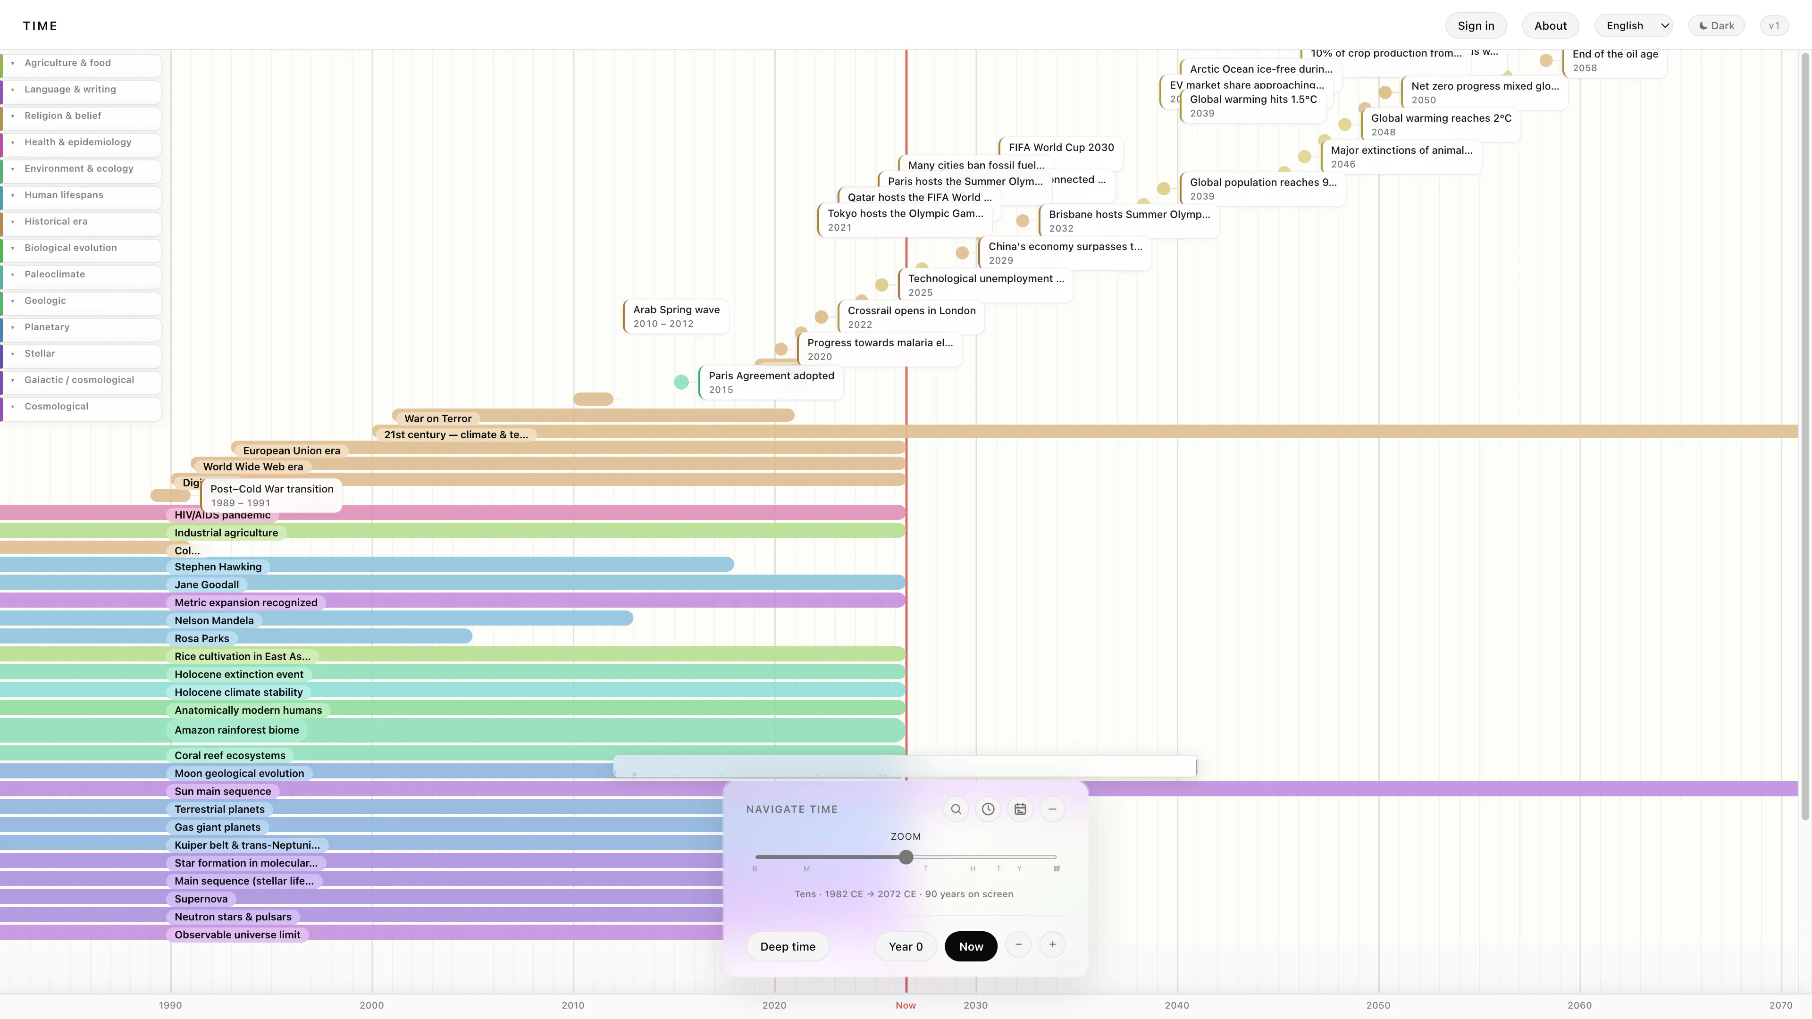Open Net zero progress mixed card

point(1484,93)
